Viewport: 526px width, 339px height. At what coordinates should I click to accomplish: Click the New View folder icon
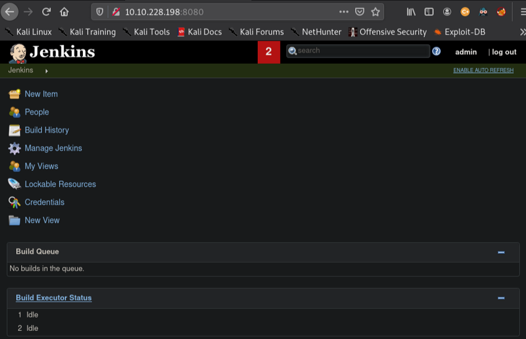coord(14,220)
